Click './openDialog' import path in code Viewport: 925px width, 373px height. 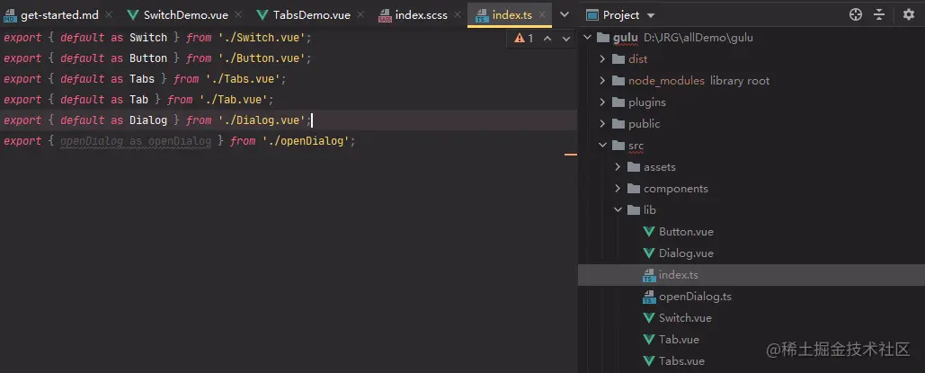[x=306, y=141]
